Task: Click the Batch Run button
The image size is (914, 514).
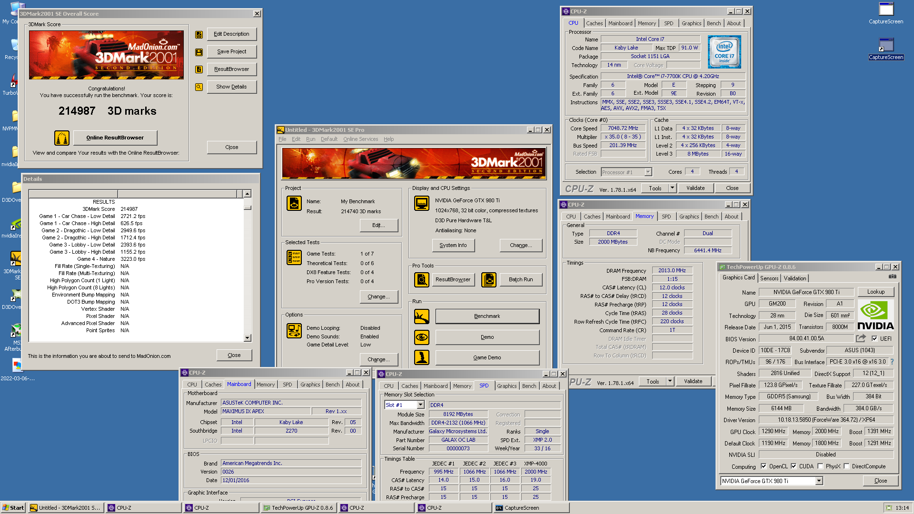Action: (521, 280)
